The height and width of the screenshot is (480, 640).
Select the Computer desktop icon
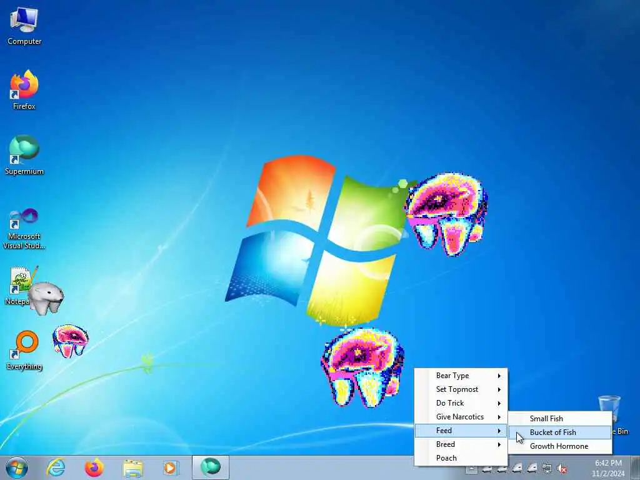(x=24, y=26)
